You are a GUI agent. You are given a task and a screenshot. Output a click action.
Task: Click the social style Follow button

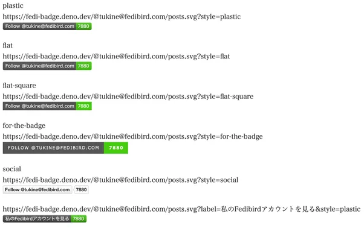point(37,190)
